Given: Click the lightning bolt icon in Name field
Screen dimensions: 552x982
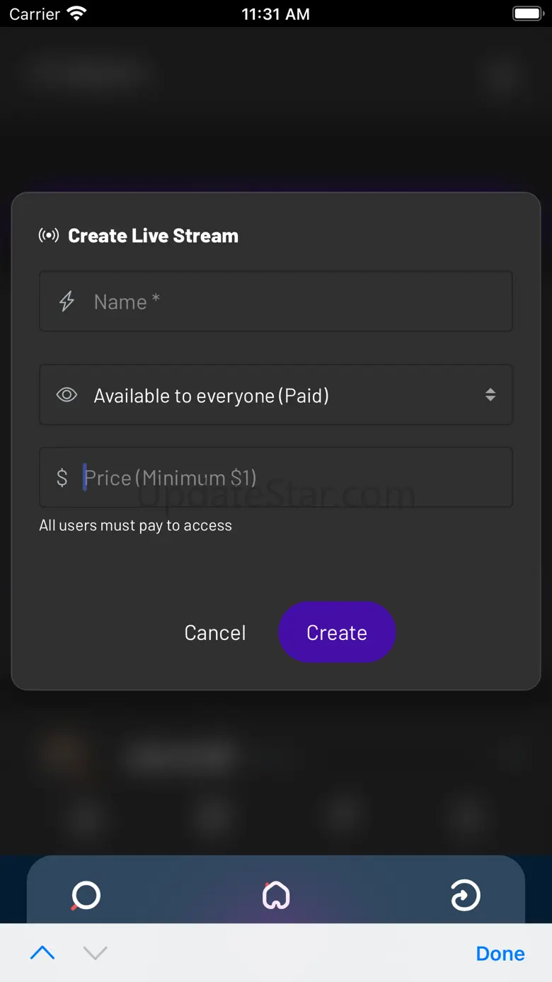Looking at the screenshot, I should (67, 302).
